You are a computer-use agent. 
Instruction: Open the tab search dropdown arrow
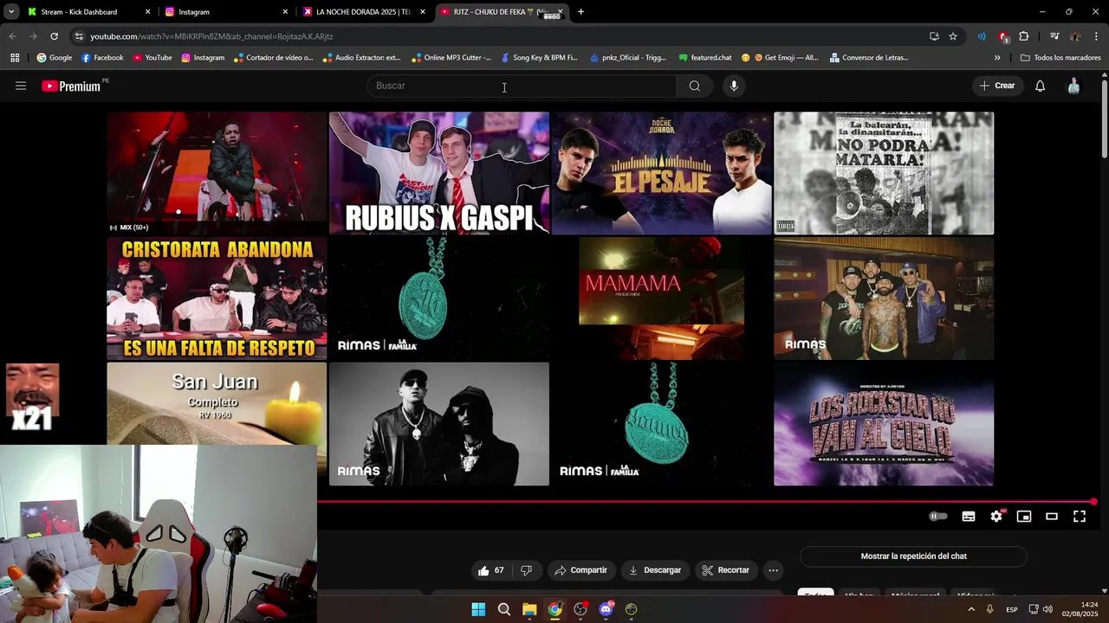point(11,12)
